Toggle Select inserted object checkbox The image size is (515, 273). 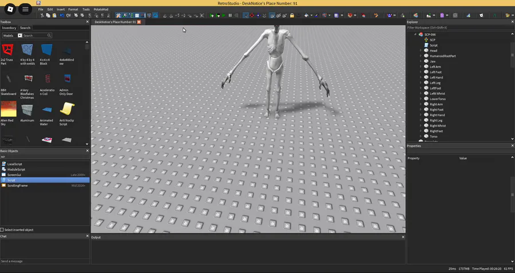tap(2, 230)
